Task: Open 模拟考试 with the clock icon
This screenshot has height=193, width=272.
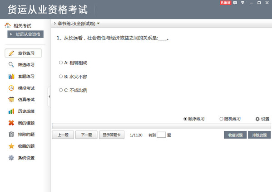Action: pyautogui.click(x=21, y=88)
